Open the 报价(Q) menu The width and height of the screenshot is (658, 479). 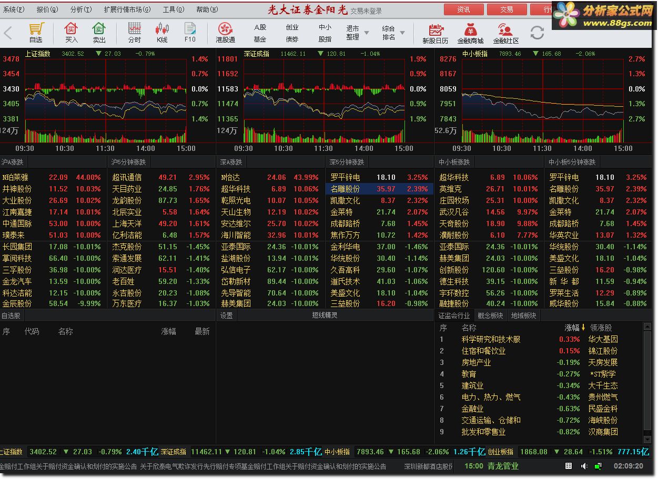[x=47, y=9]
